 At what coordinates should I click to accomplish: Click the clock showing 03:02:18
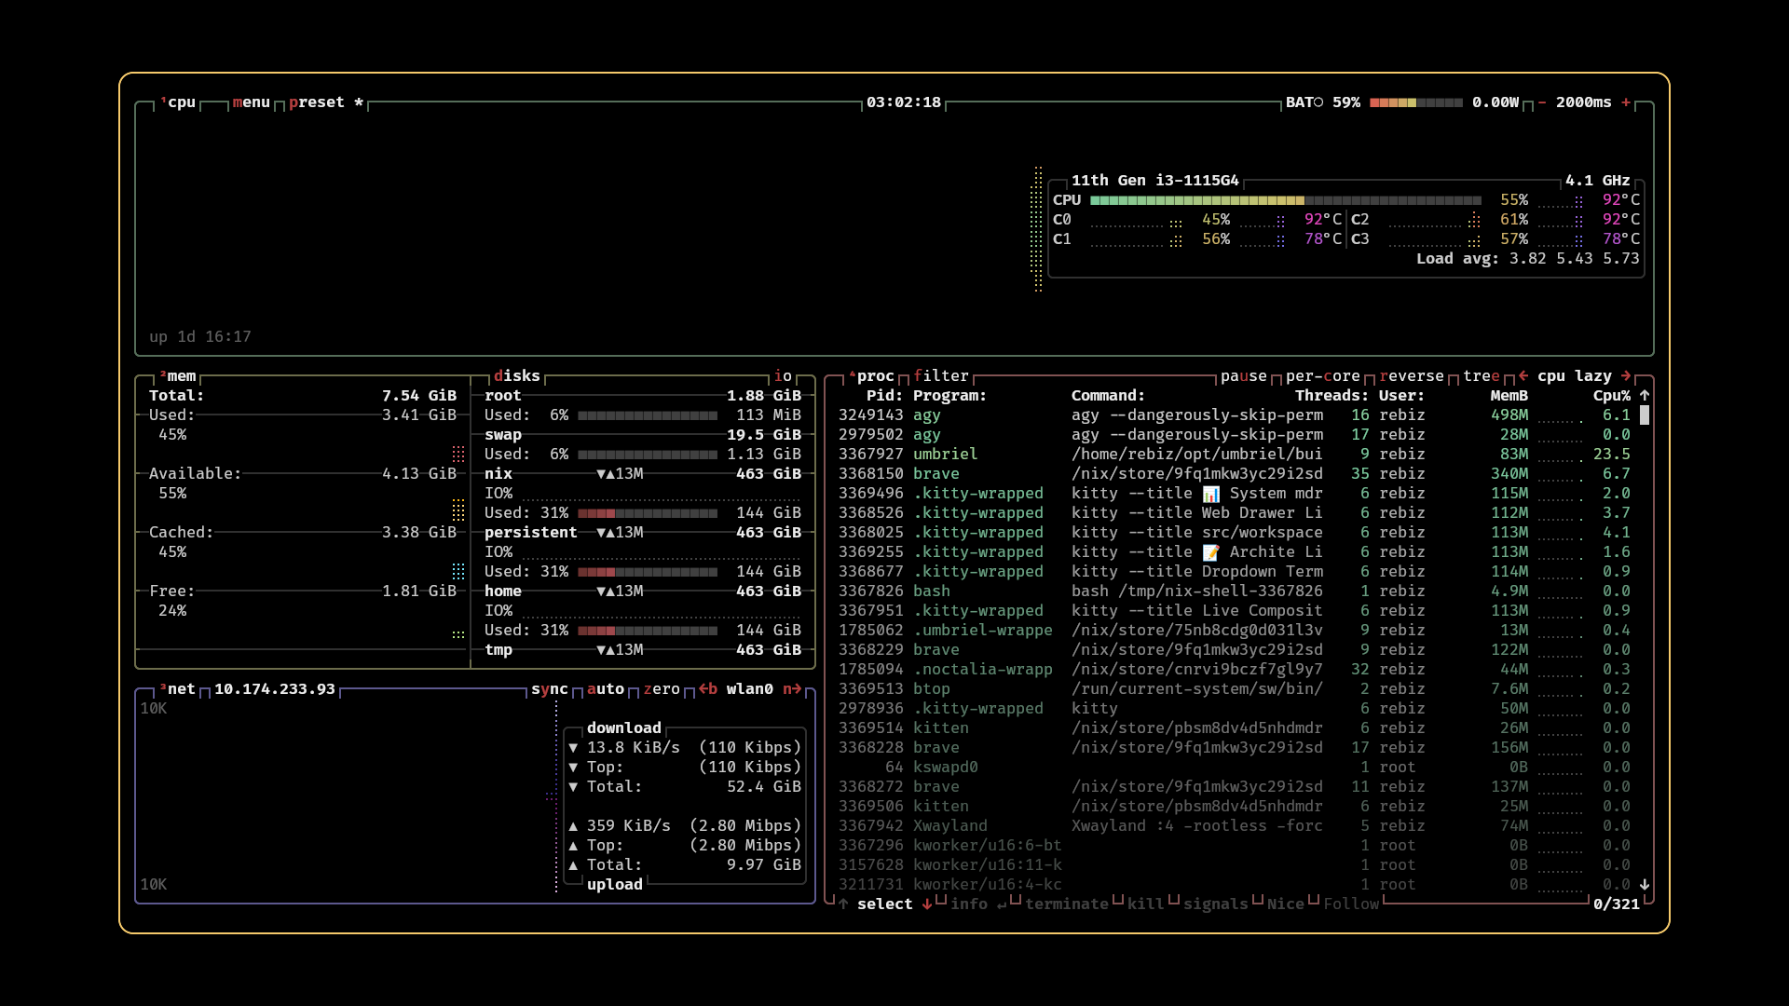(x=904, y=102)
